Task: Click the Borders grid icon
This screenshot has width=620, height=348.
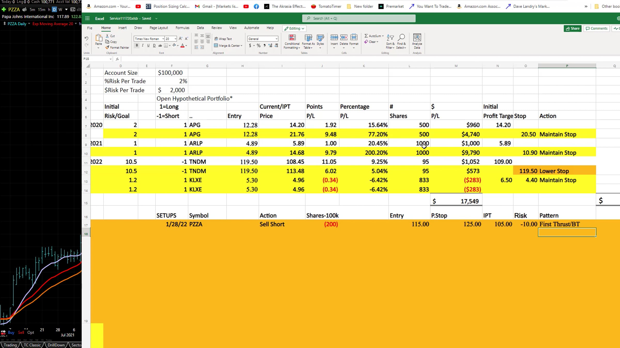Action: (x=166, y=46)
